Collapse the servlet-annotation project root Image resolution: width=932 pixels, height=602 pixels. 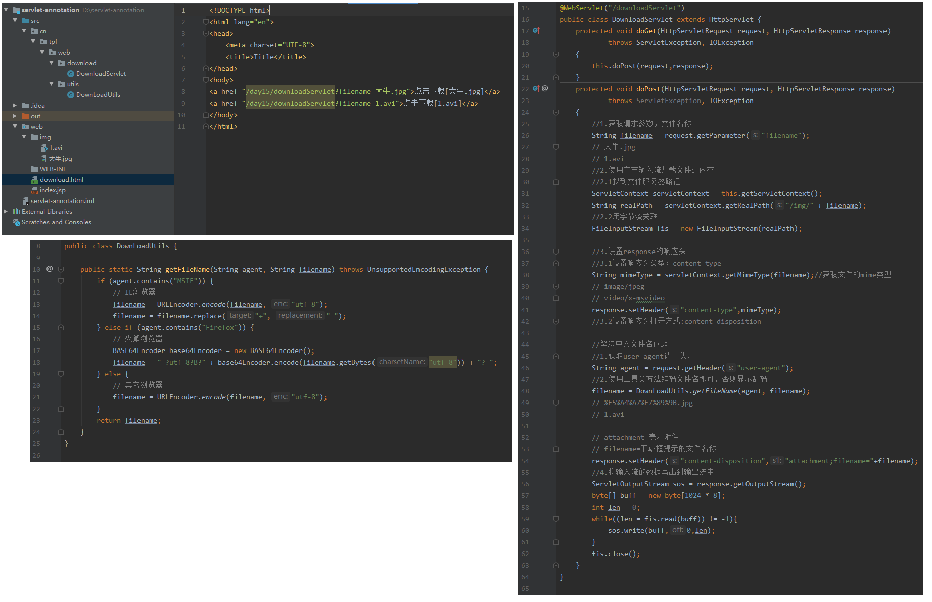[x=6, y=10]
